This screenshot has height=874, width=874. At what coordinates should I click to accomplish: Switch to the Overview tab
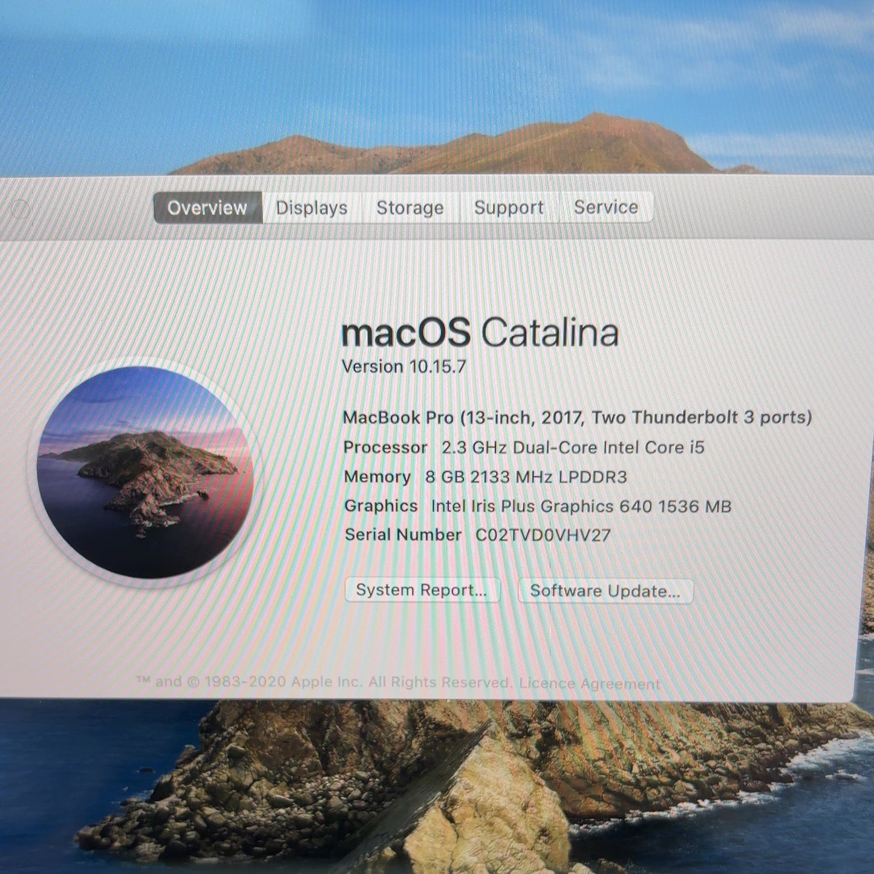(207, 207)
